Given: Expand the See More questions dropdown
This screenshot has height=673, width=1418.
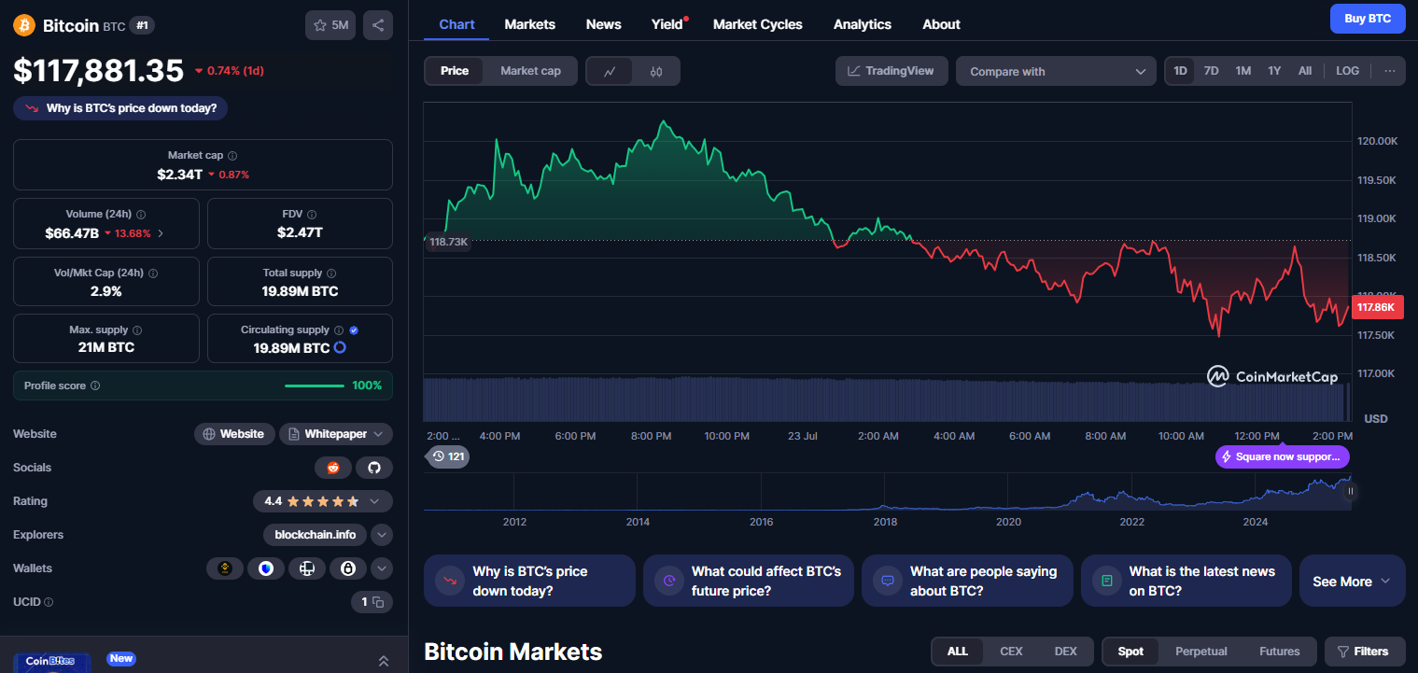Looking at the screenshot, I should [x=1352, y=581].
